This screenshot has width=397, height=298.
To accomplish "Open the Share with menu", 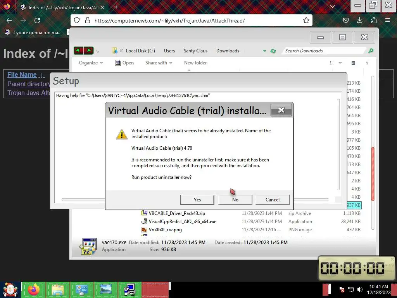I will 159,63.
